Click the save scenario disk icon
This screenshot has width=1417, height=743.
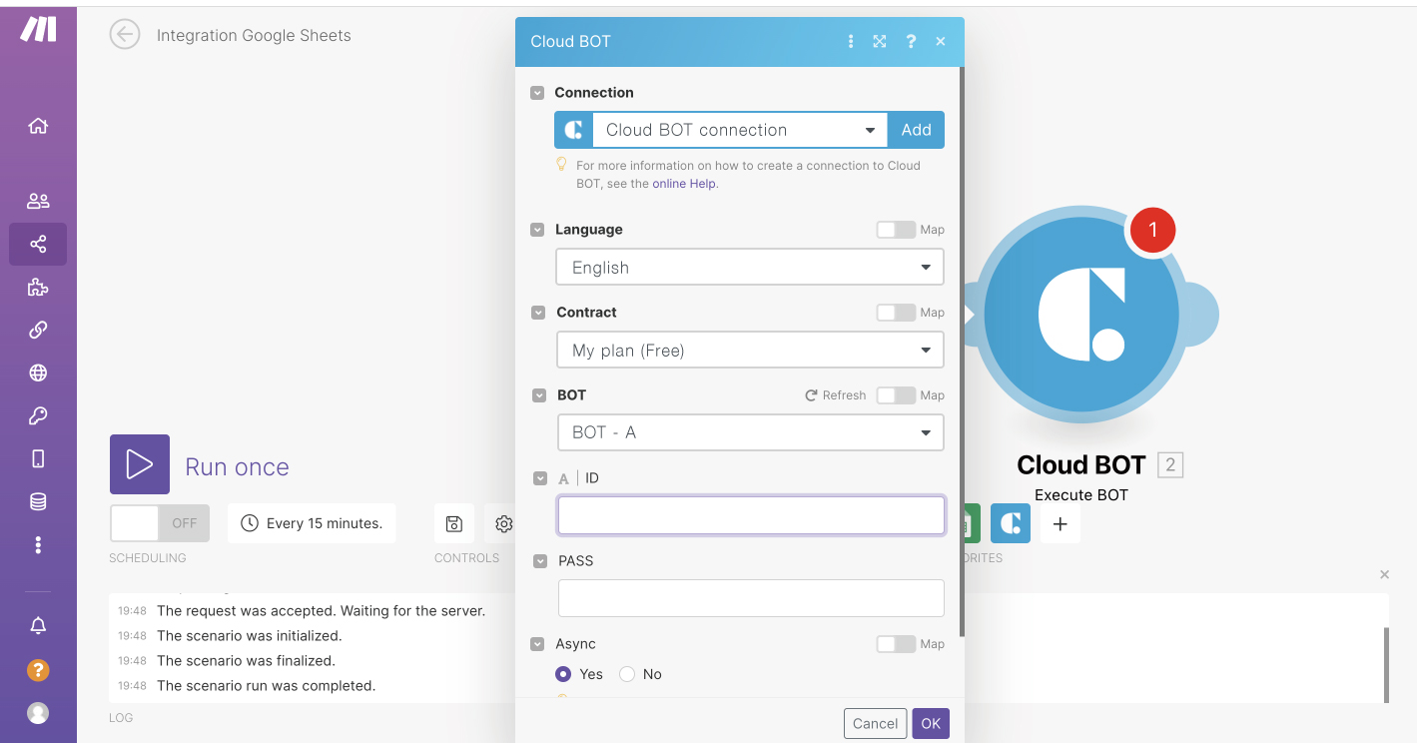(454, 523)
